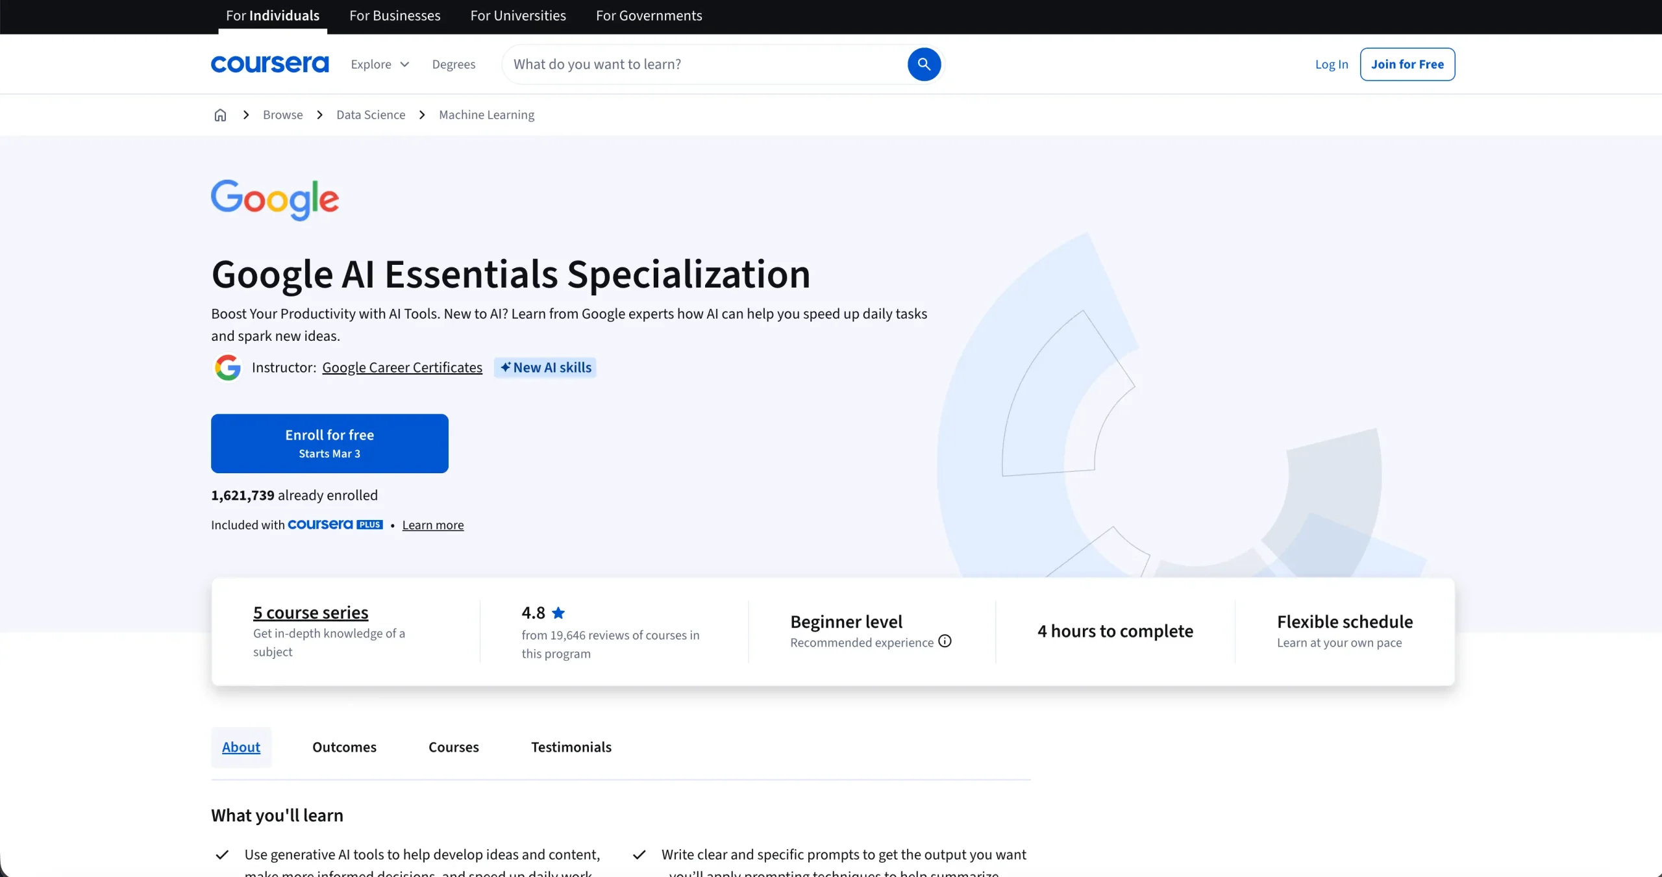Open the Data Science breadcrumb link
The width and height of the screenshot is (1662, 877).
point(371,115)
